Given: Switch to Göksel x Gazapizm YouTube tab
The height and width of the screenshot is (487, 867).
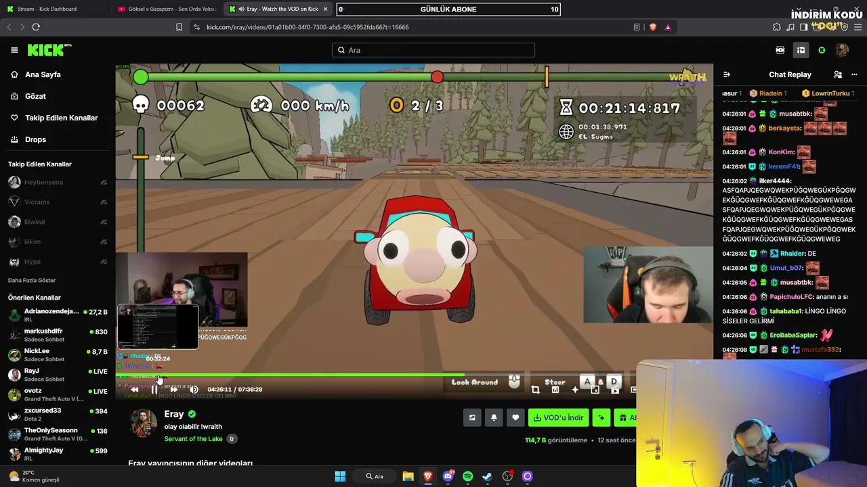Looking at the screenshot, I should [167, 9].
